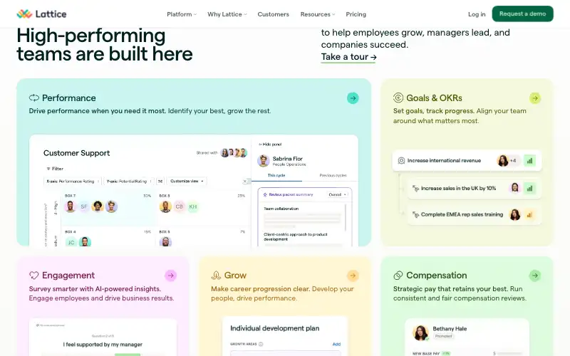The image size is (570, 356).
Task: Switch to the This cycle tab
Action: 276,175
